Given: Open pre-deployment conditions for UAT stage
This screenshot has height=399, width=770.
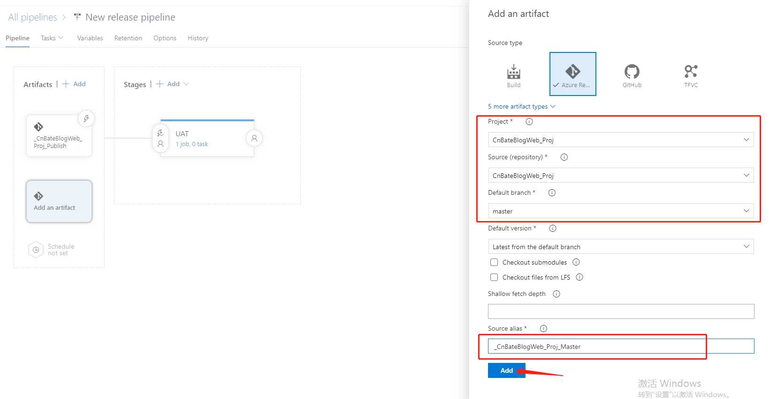Looking at the screenshot, I should point(160,138).
